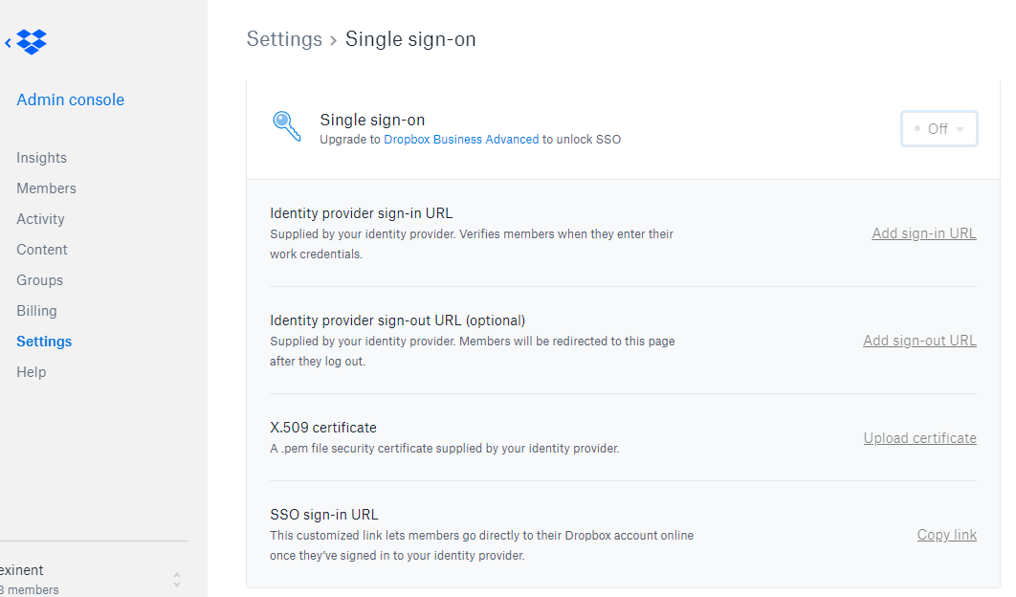Expand the team switcher arrows near exinent

177,580
